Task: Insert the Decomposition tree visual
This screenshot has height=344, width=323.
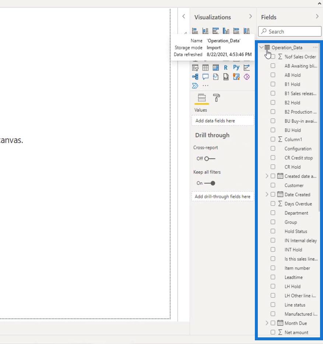Action: (195, 77)
